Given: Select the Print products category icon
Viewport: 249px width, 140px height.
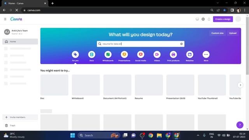Looking at the screenshot, I should [x=173, y=54].
